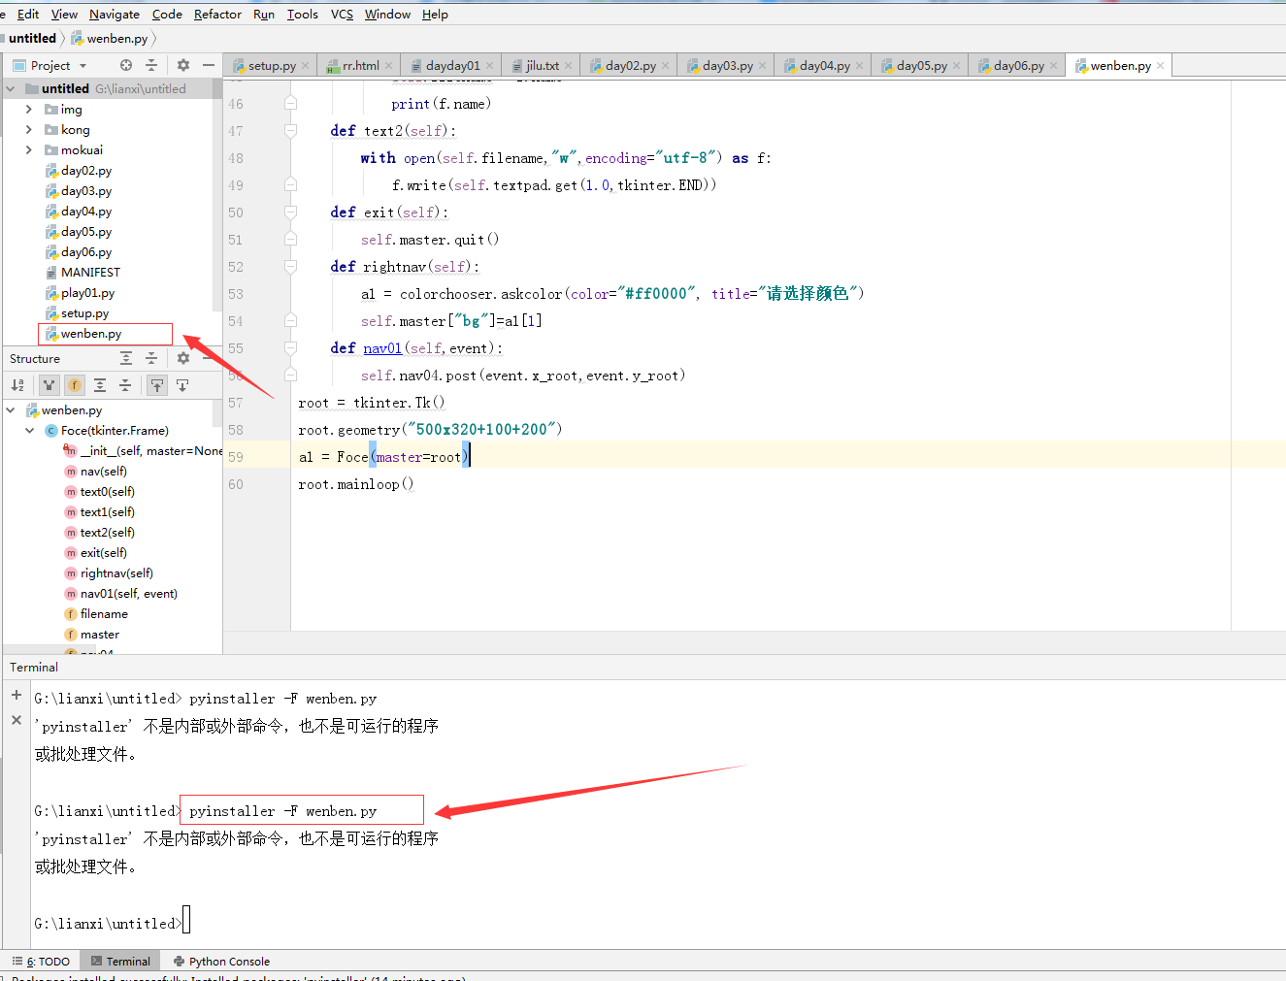
Task: Expand the kong folder
Action: (29, 130)
